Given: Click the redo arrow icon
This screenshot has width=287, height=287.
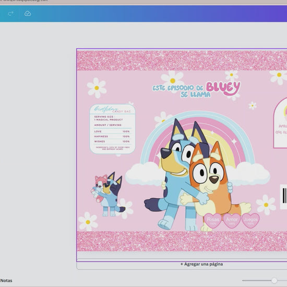Looking at the screenshot, I should pos(10,14).
